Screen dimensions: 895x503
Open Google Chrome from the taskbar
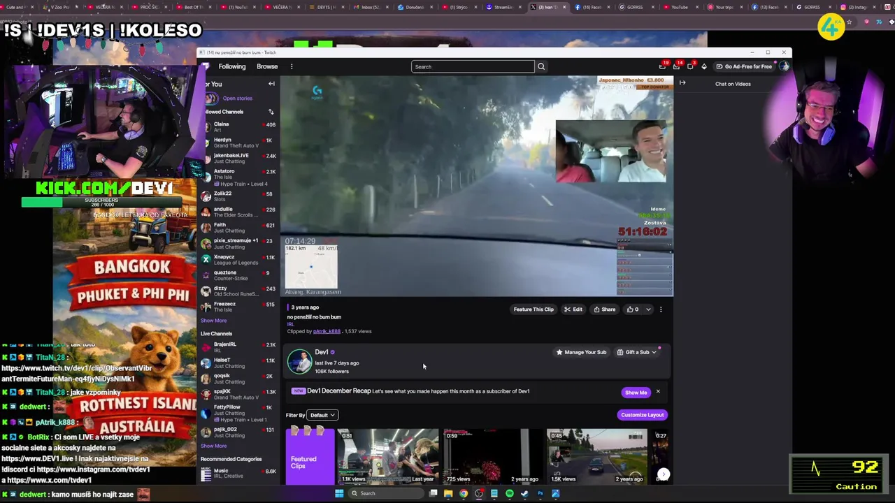pos(464,493)
